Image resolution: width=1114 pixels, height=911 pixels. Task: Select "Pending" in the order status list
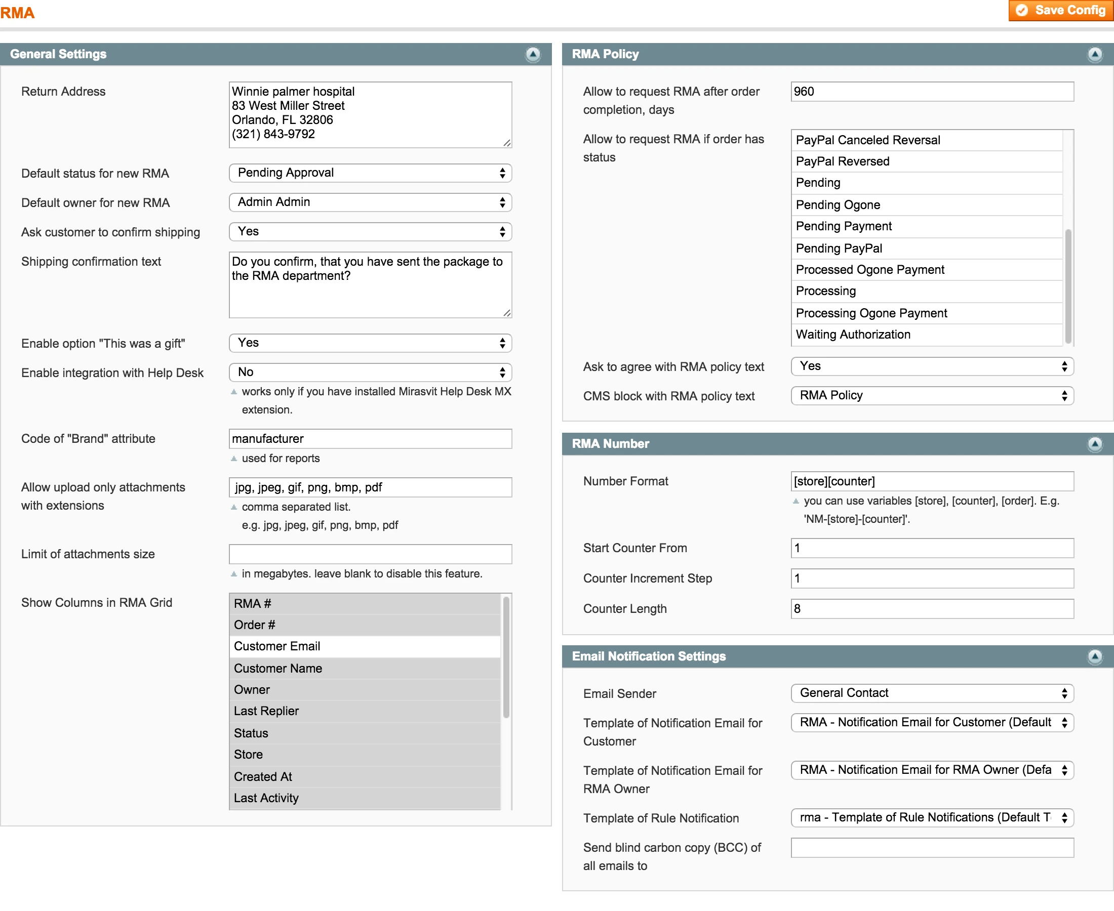click(892, 183)
